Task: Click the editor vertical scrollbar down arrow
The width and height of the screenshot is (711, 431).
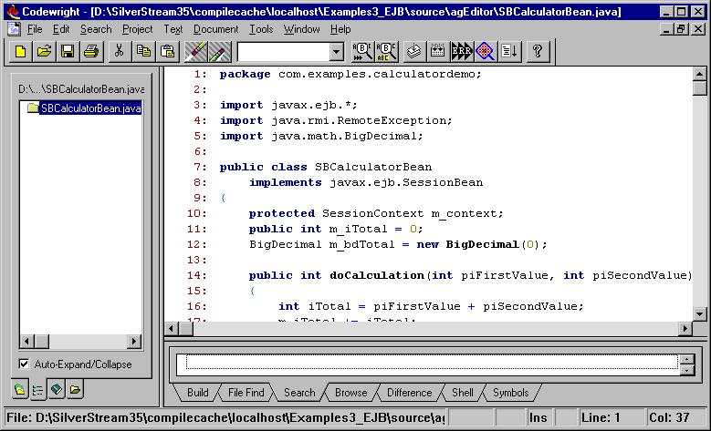Action: tap(700, 313)
